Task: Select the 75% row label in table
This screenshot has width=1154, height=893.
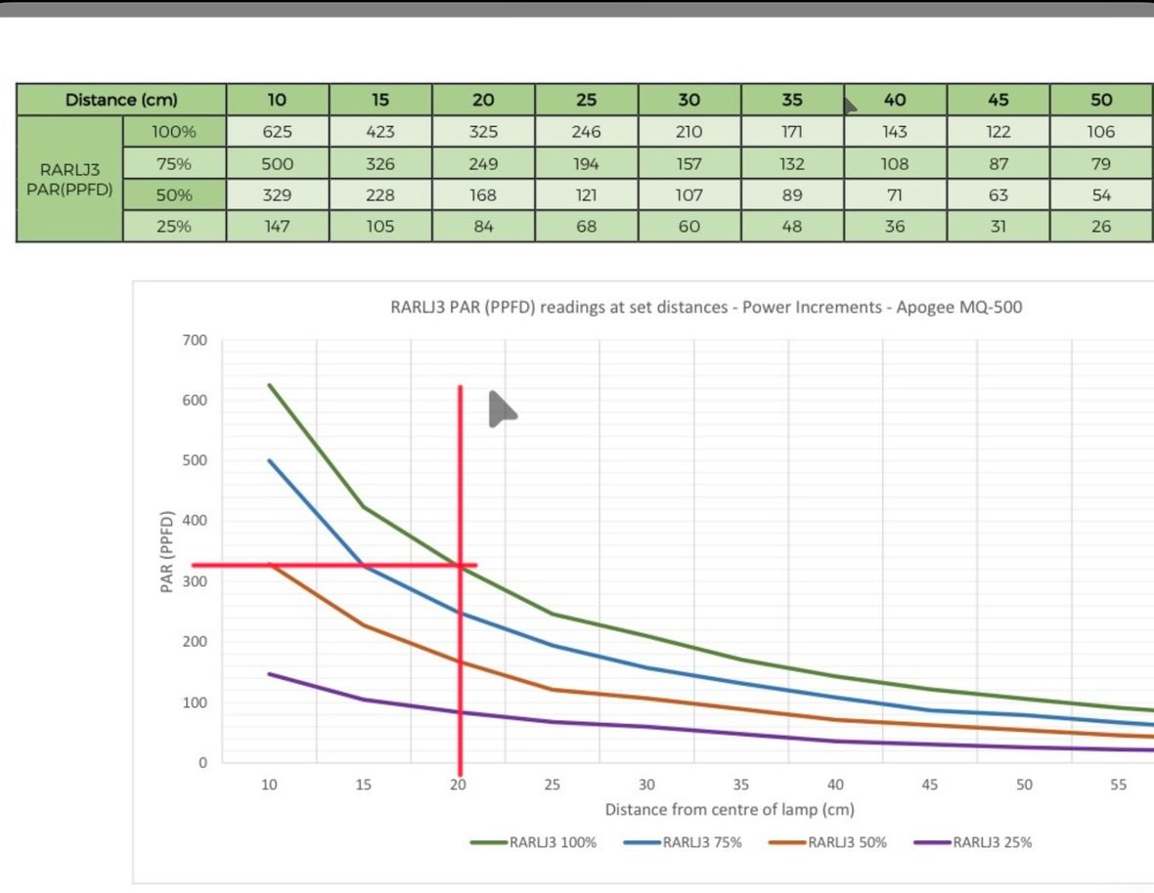Action: 173,164
